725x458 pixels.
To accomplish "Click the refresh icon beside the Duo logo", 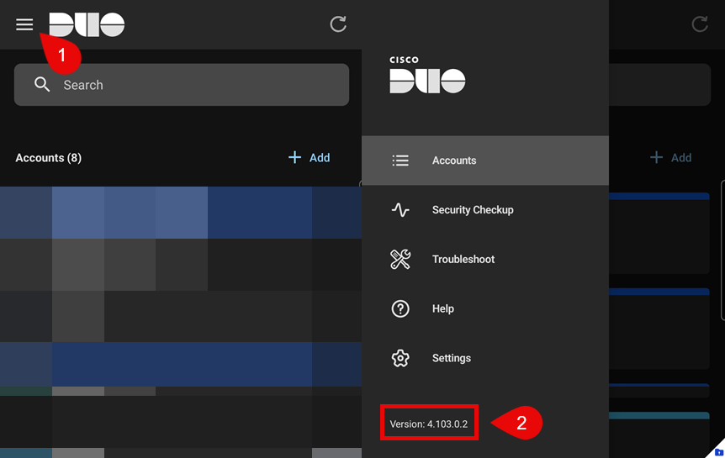I will pos(338,24).
